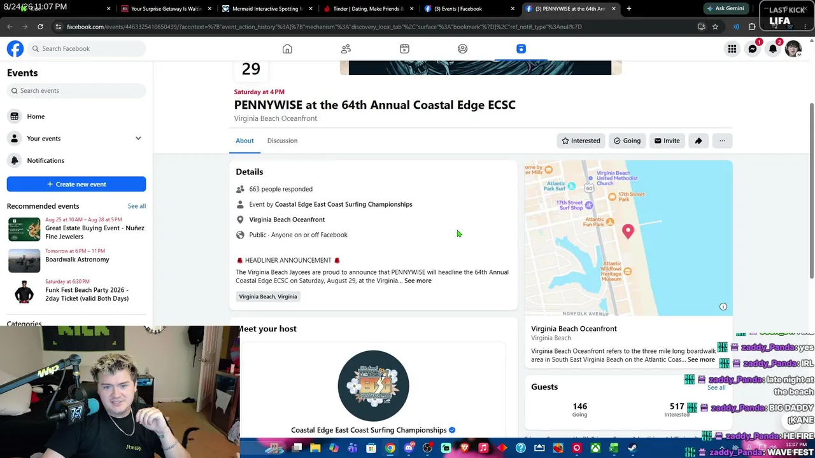Share the event with the arrow icon
This screenshot has width=815, height=458.
tap(698, 141)
